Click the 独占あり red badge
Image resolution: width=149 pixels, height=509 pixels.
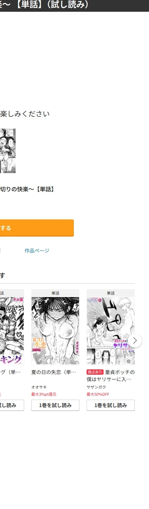point(95,372)
